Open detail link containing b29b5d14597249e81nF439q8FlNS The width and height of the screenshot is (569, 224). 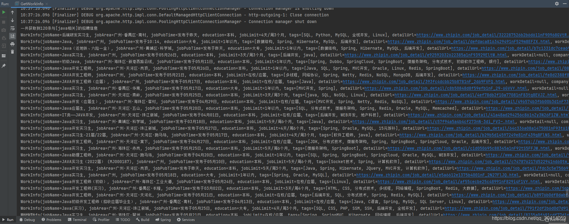pos(481,135)
